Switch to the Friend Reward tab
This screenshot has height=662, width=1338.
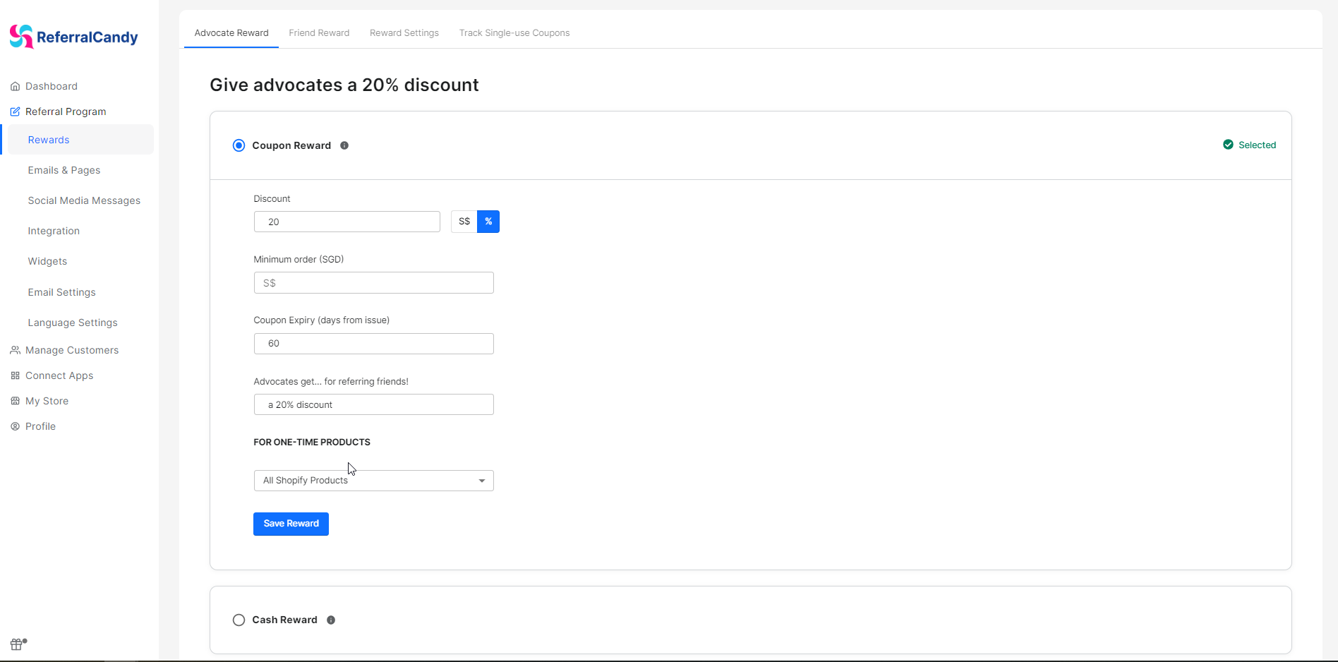tap(319, 32)
